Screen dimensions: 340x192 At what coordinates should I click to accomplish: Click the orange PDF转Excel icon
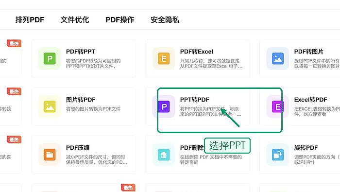[x=164, y=59]
